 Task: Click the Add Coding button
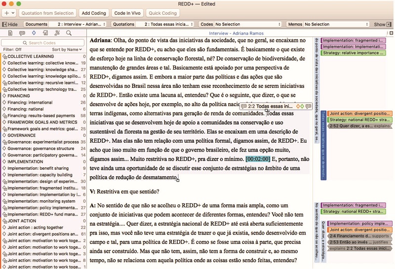[93, 13]
